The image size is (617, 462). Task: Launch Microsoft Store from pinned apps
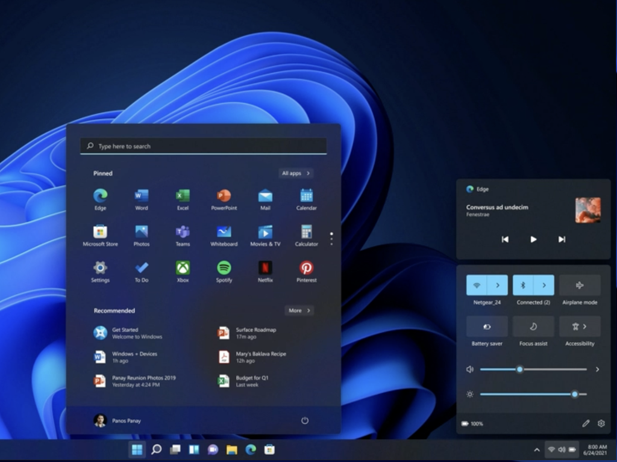[101, 236]
